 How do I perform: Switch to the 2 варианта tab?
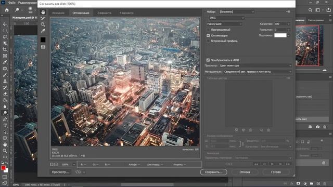coord(104,13)
